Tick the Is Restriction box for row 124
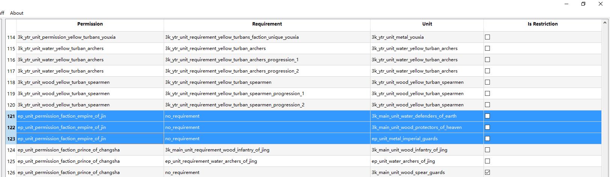This screenshot has width=610, height=177. 487,150
